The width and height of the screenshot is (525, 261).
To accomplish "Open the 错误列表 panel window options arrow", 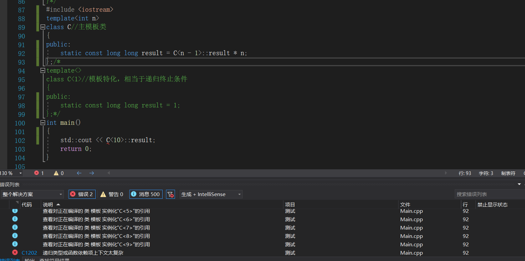I will (x=519, y=184).
